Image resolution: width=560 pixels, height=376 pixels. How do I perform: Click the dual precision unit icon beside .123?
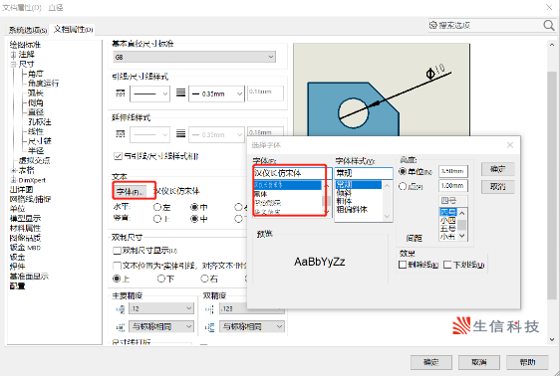[x=209, y=309]
